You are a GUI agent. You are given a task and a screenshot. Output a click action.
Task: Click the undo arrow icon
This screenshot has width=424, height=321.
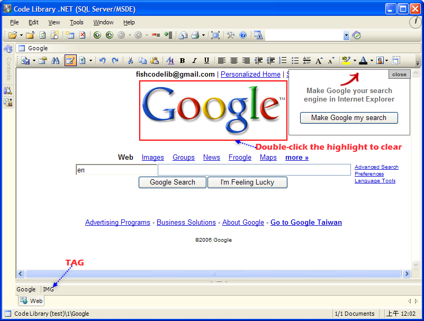102,60
